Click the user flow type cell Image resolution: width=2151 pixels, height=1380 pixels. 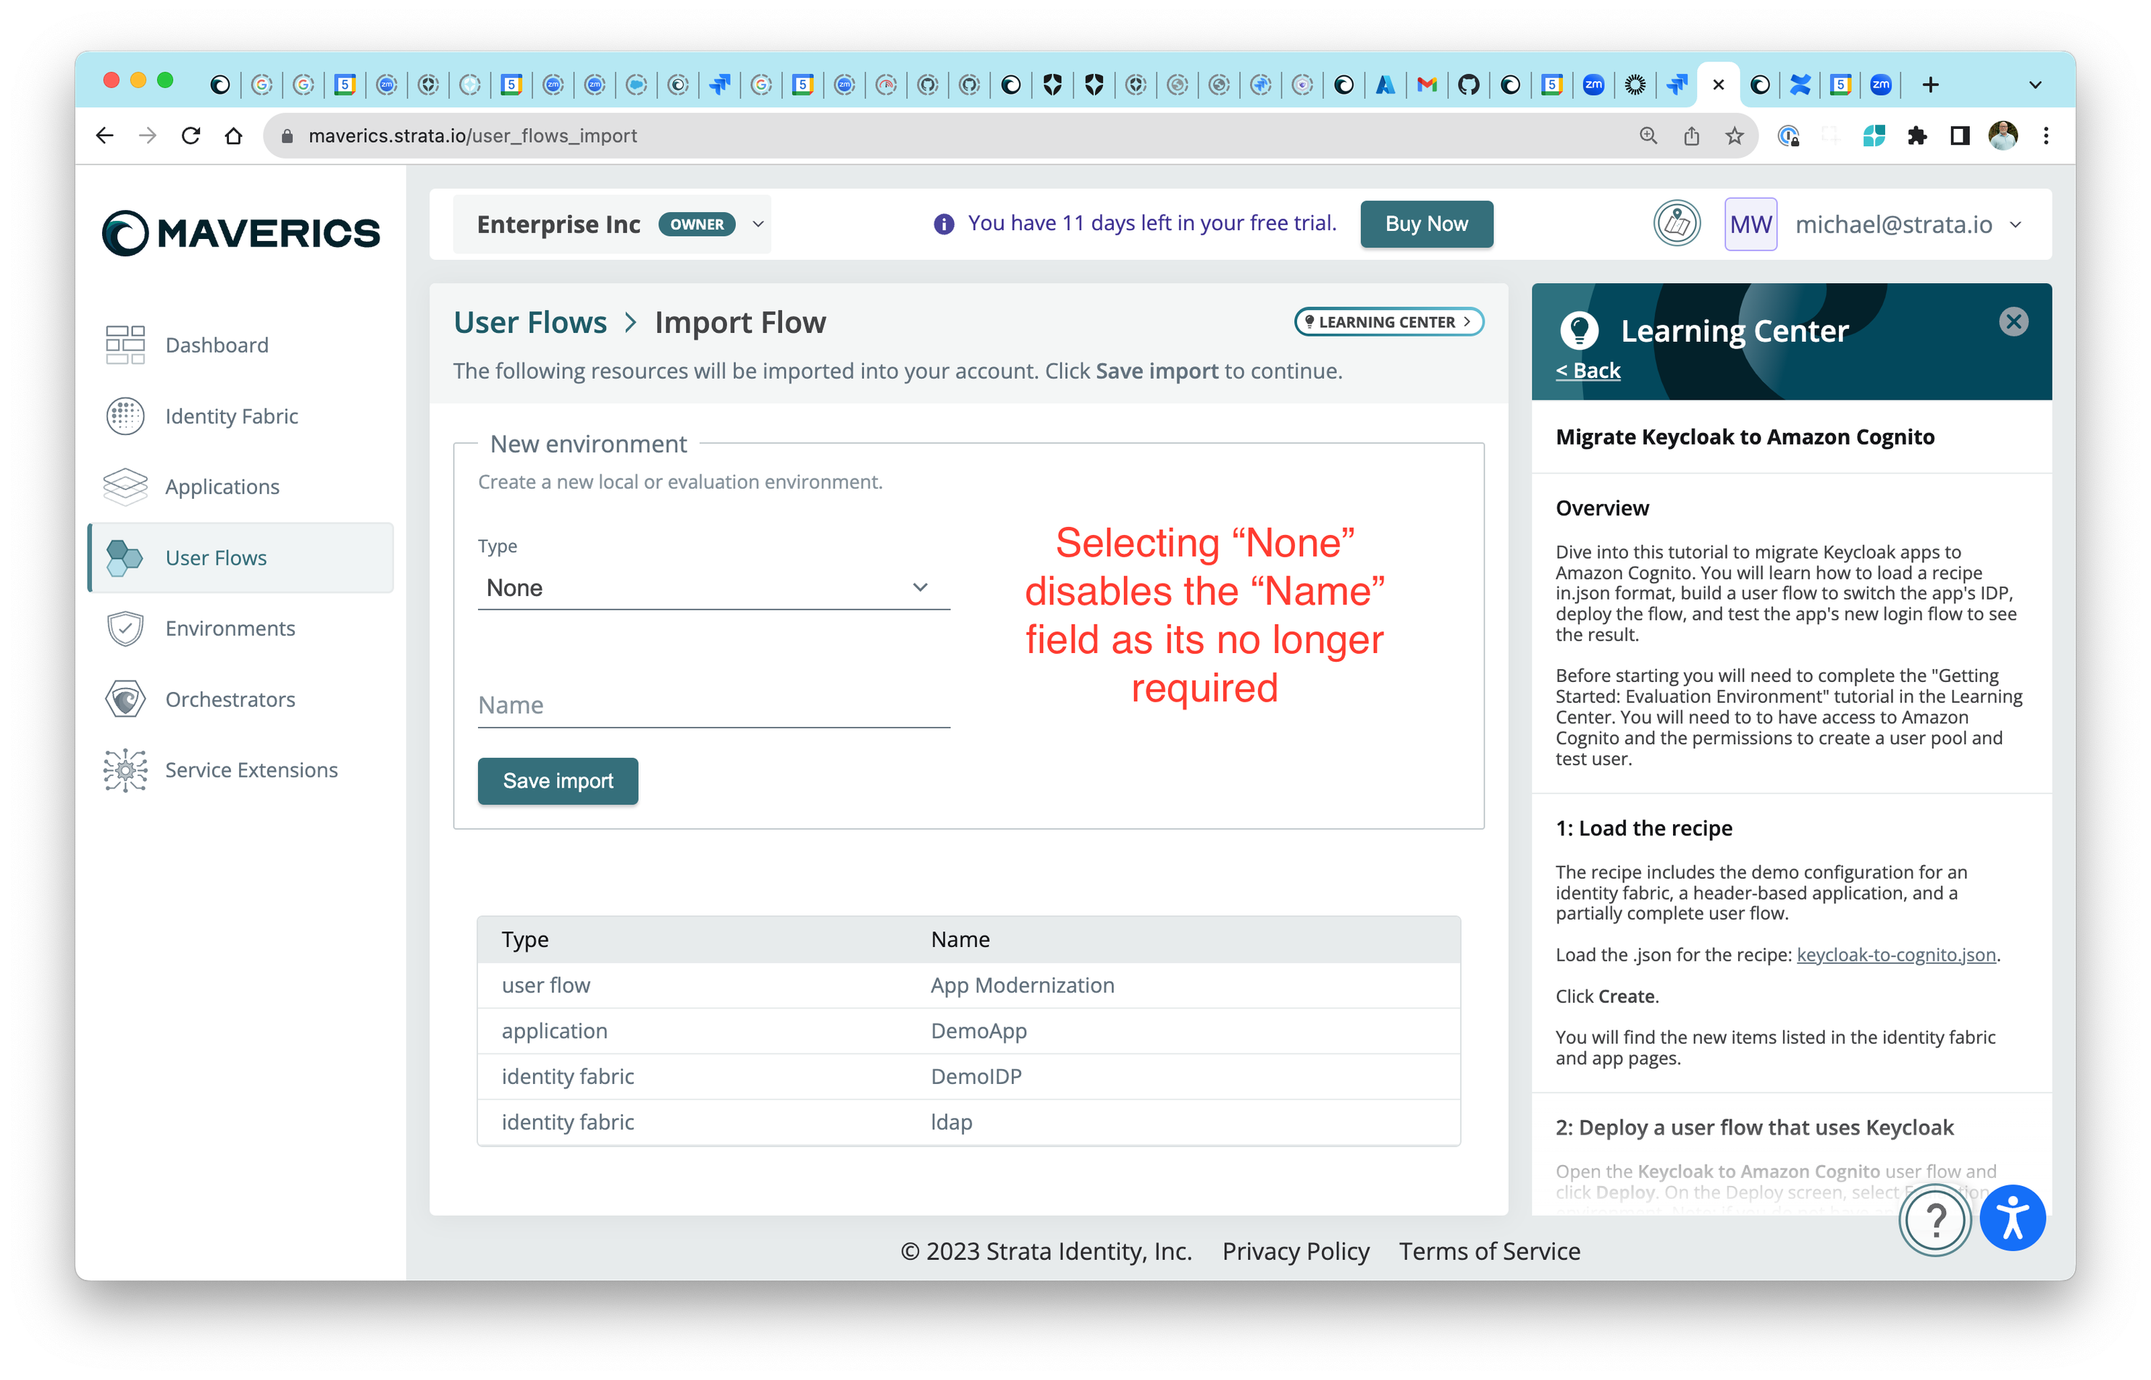(546, 985)
